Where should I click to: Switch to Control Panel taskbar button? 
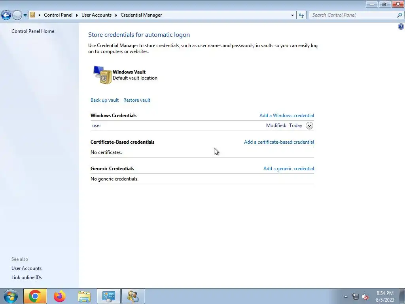(109, 296)
